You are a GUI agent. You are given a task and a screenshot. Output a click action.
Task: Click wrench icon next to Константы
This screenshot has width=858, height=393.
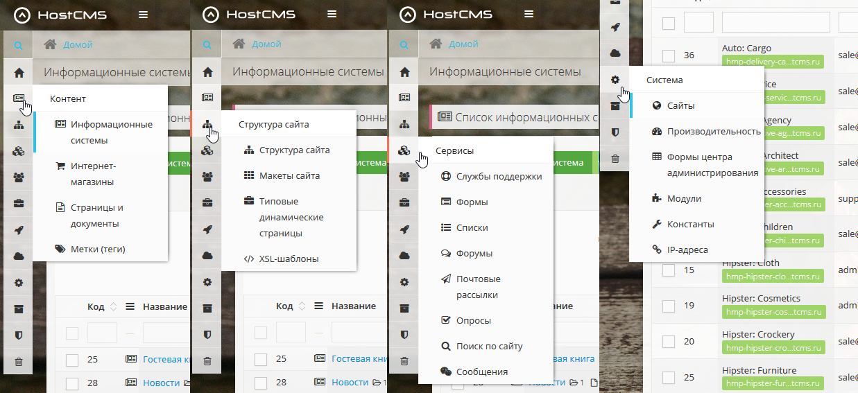[657, 224]
